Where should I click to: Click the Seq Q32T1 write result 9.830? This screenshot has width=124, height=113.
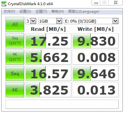[x=96, y=41]
